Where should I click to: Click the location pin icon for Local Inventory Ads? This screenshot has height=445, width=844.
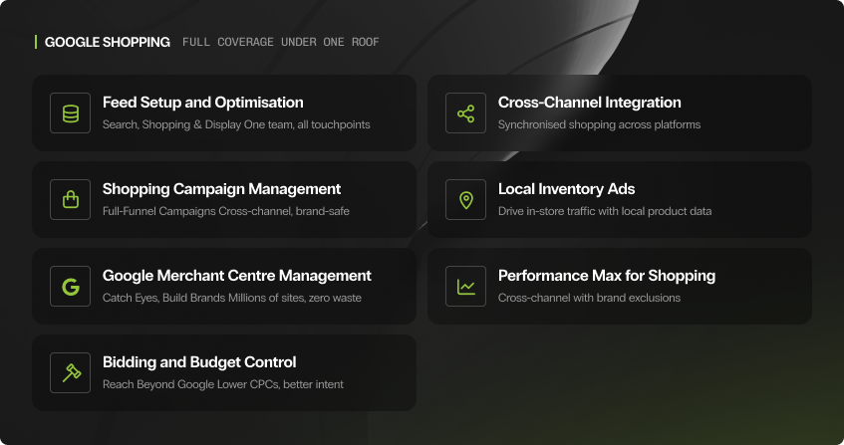465,199
